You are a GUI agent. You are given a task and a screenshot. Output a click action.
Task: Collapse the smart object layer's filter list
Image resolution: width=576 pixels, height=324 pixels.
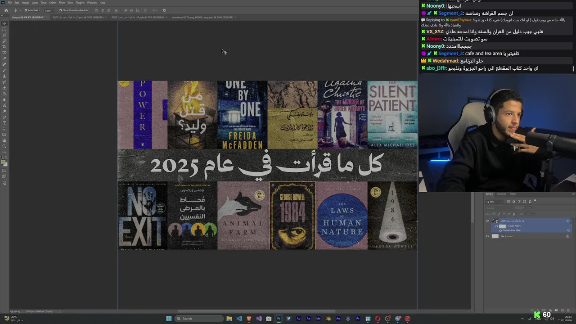(x=571, y=221)
